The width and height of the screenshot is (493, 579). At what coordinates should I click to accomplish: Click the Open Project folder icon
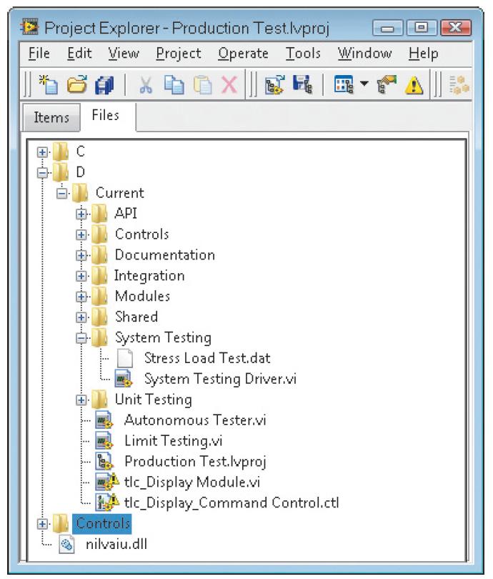point(76,84)
